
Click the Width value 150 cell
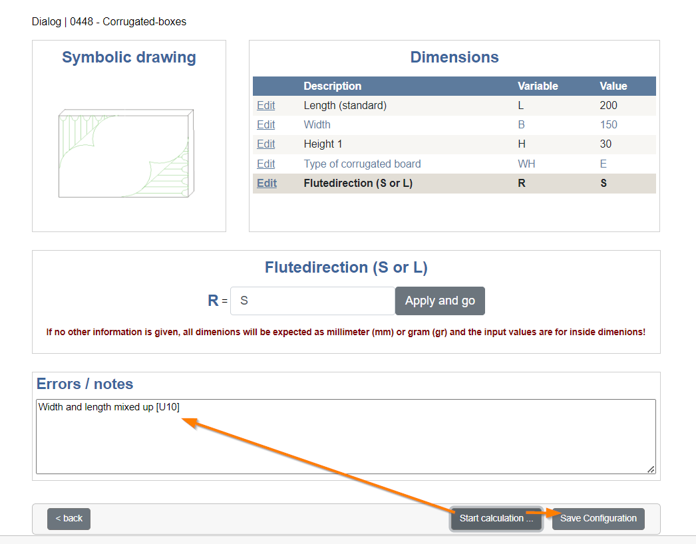pos(608,124)
